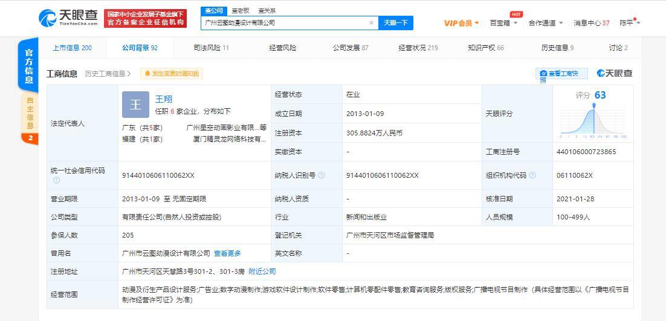Screen dimensions: 666x321
Task: Open the 公司背景 tab
Action: pyautogui.click(x=140, y=48)
